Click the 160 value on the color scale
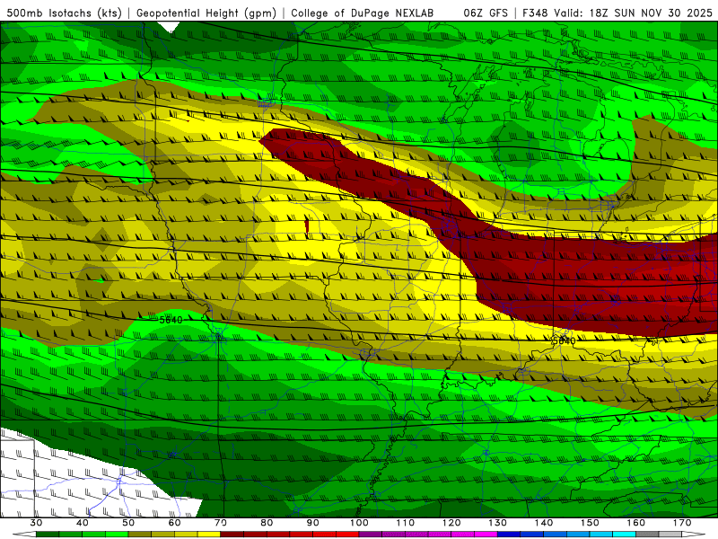 point(636,523)
